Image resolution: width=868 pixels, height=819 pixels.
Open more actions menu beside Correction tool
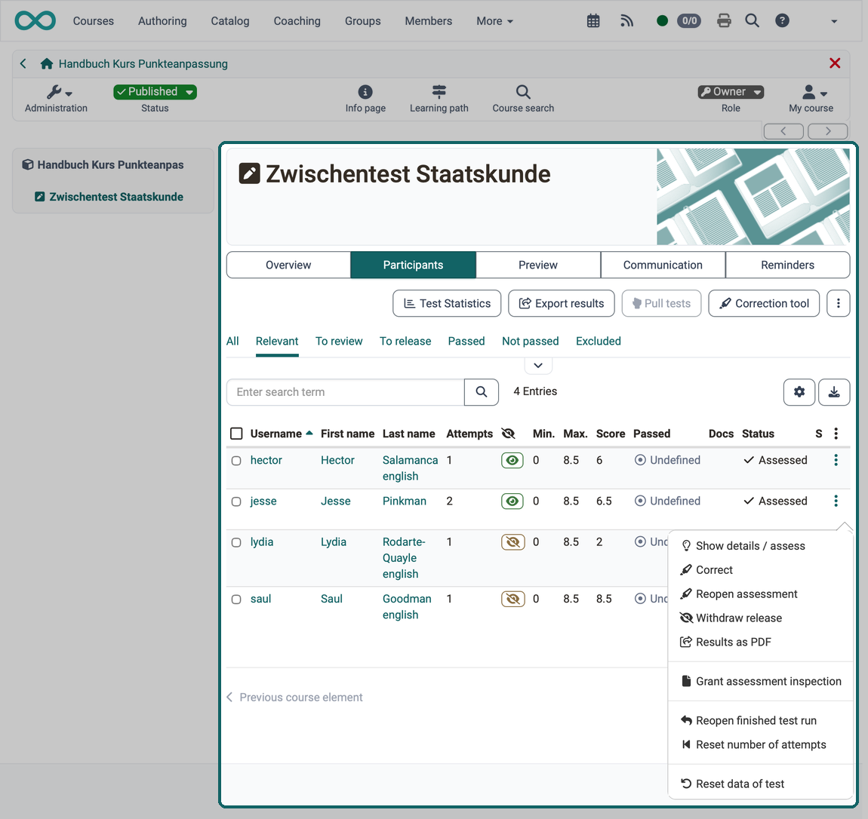[x=838, y=304]
